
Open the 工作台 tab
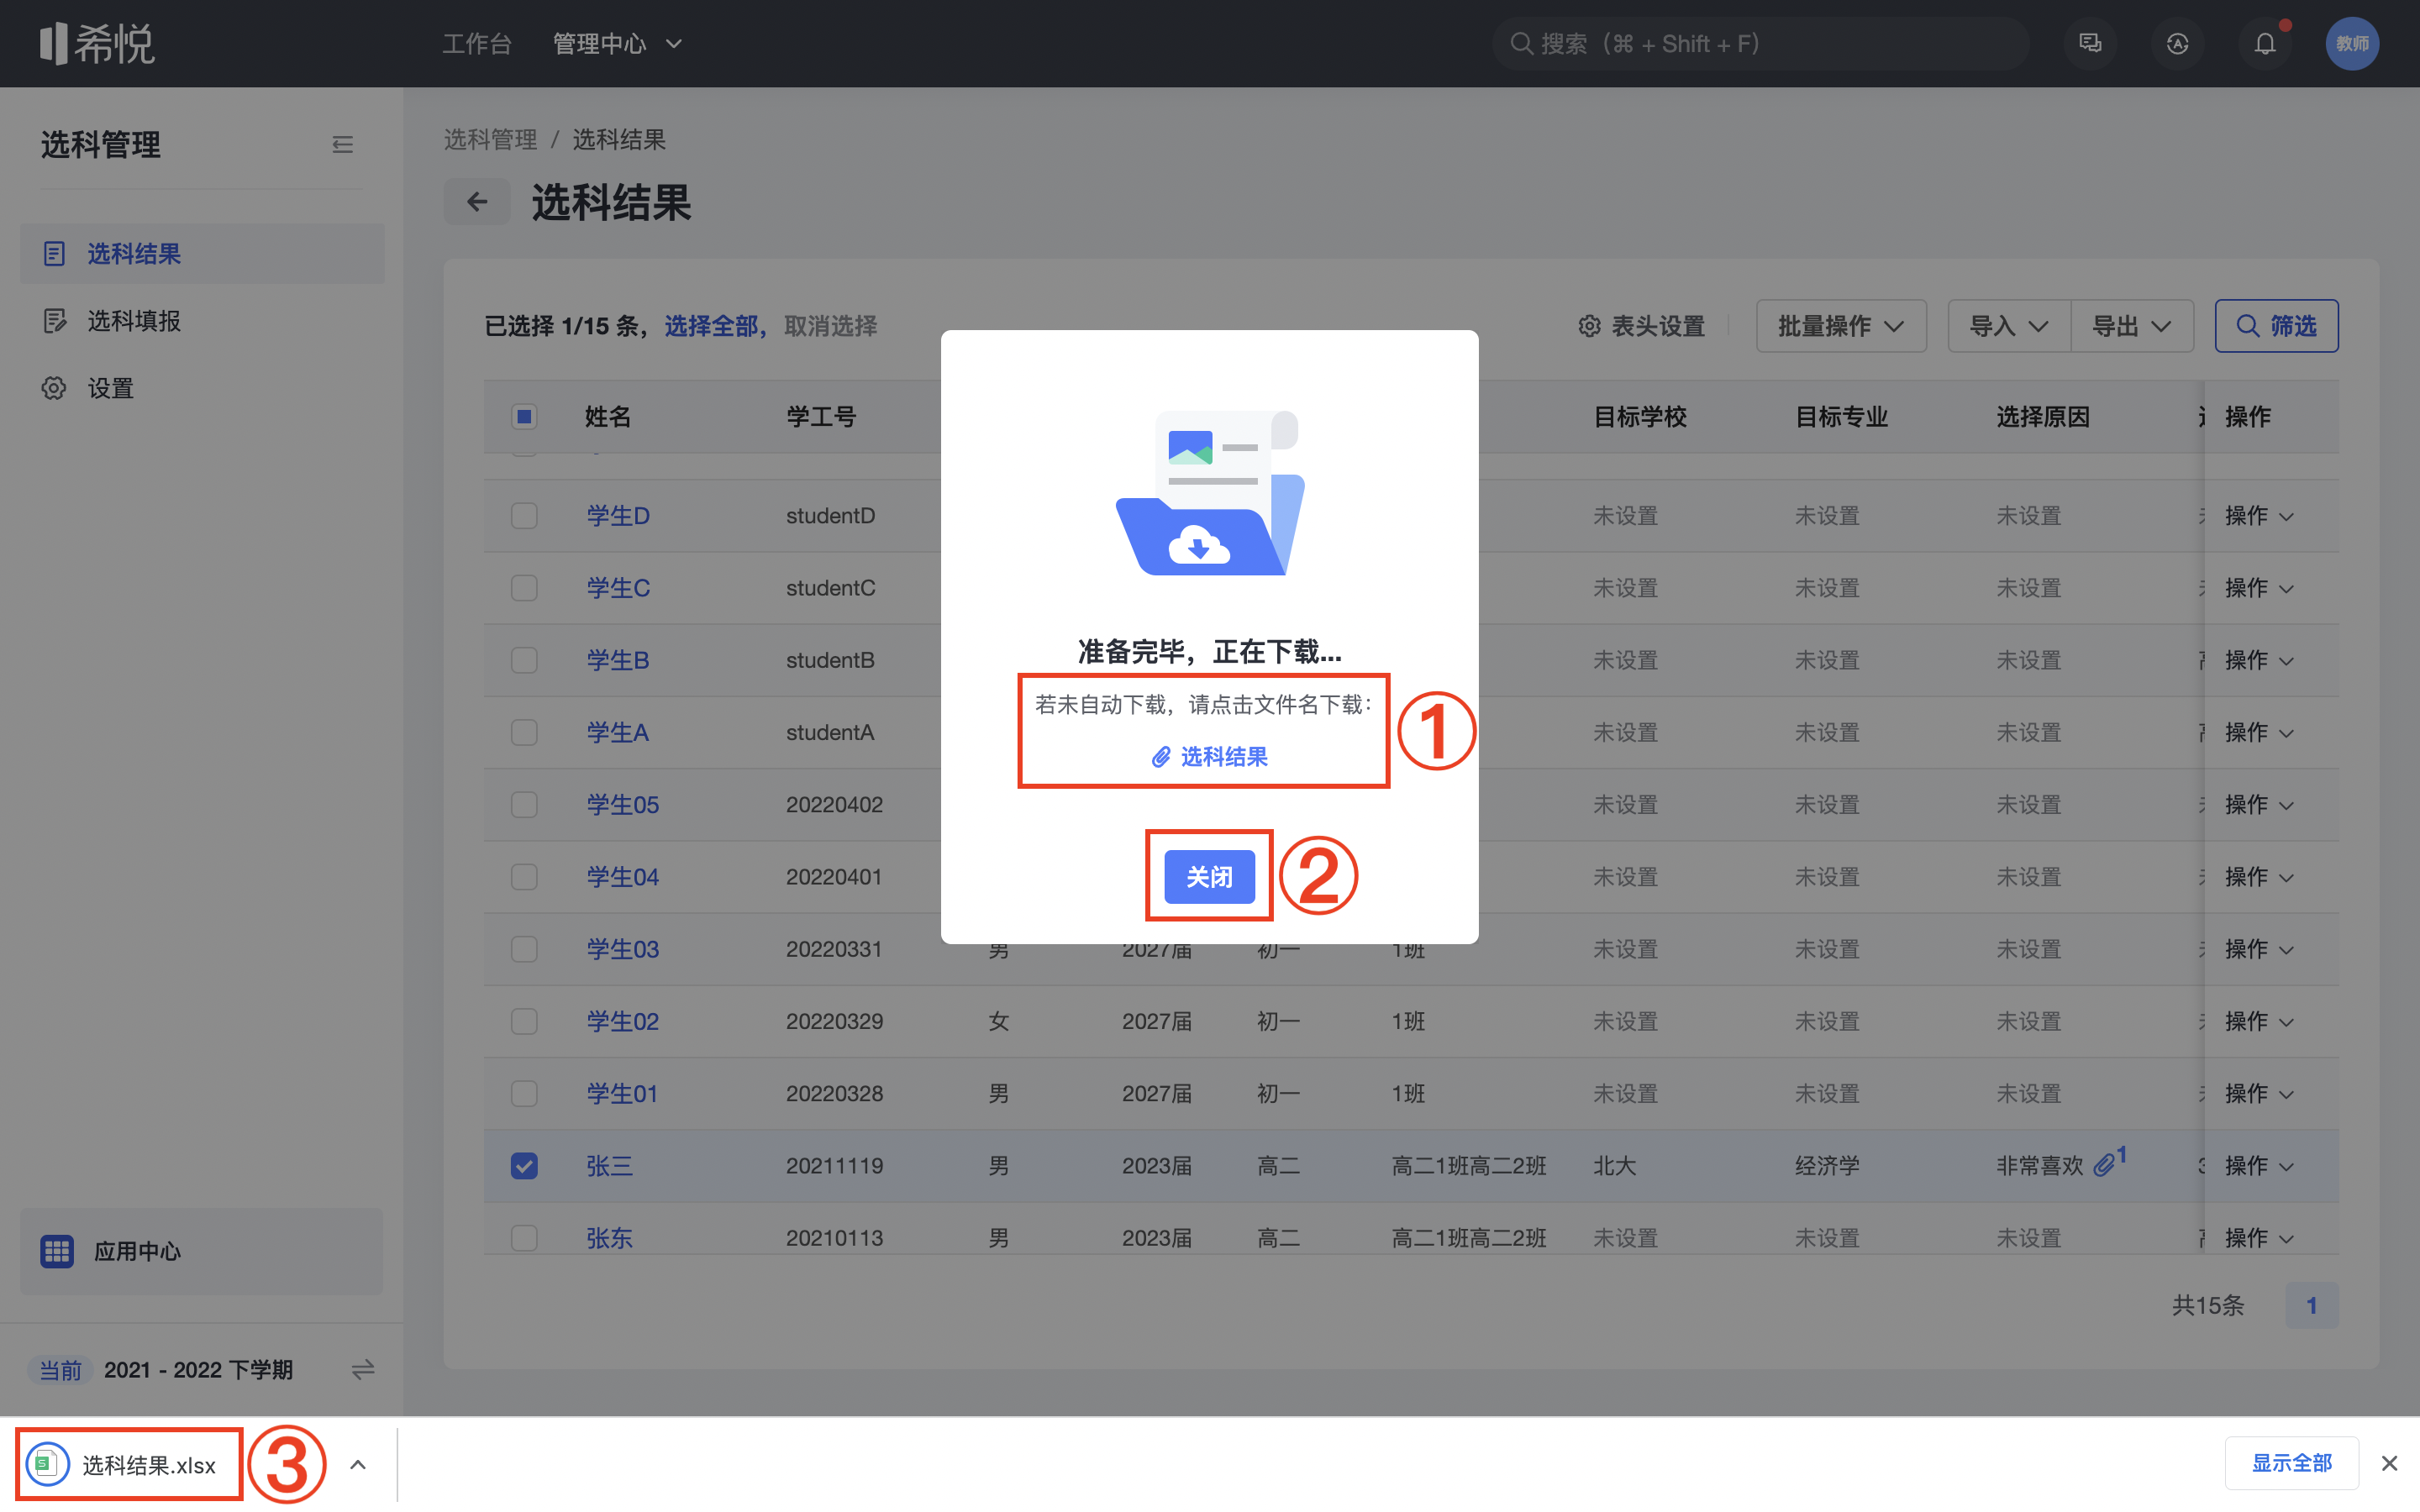[x=477, y=44]
